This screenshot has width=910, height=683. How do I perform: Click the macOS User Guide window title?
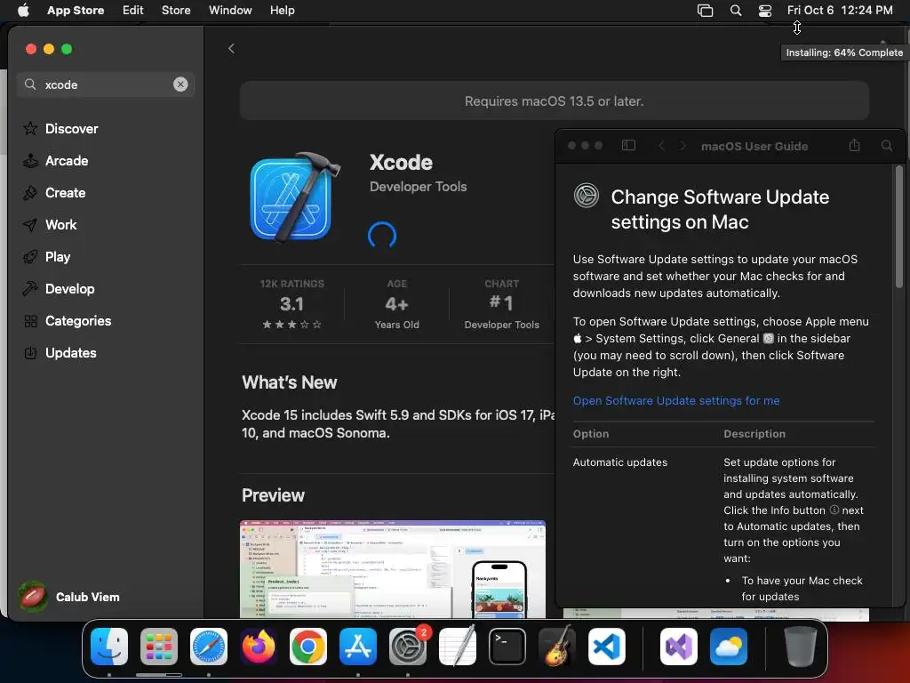(754, 146)
